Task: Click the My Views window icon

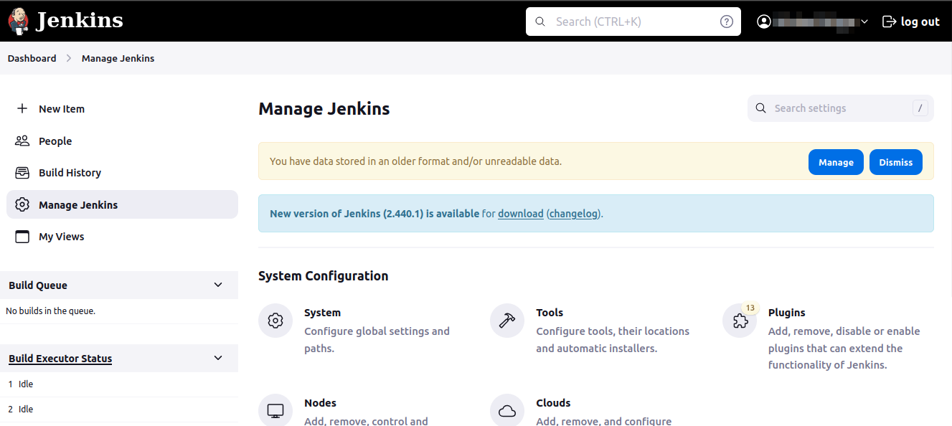Action: [22, 237]
